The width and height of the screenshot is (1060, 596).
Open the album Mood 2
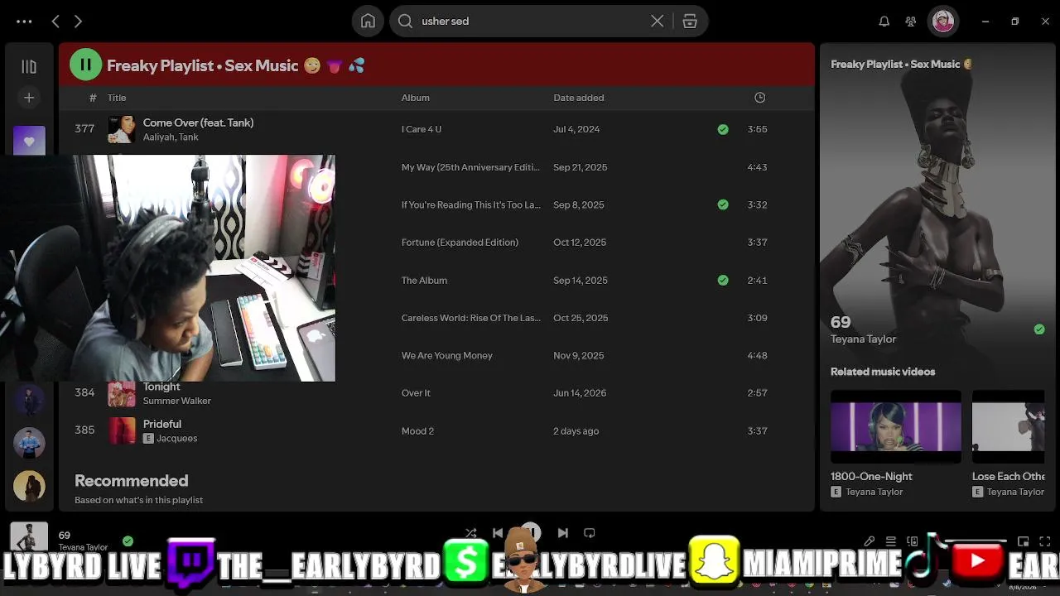[x=417, y=431]
